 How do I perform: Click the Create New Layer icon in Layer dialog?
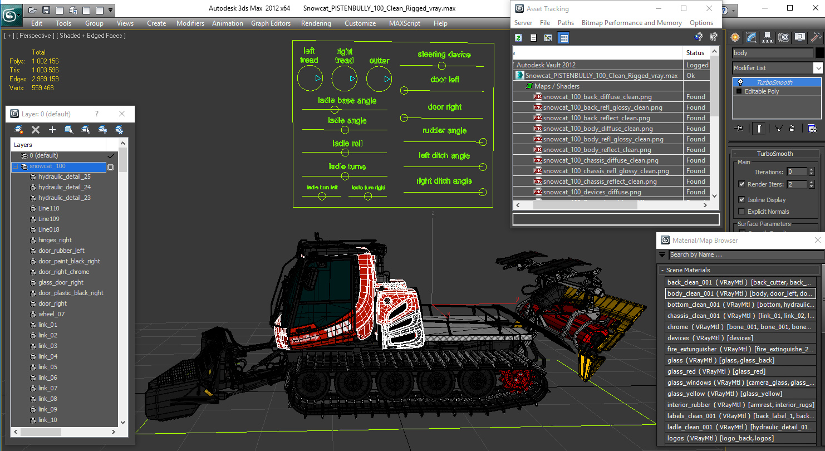point(18,129)
